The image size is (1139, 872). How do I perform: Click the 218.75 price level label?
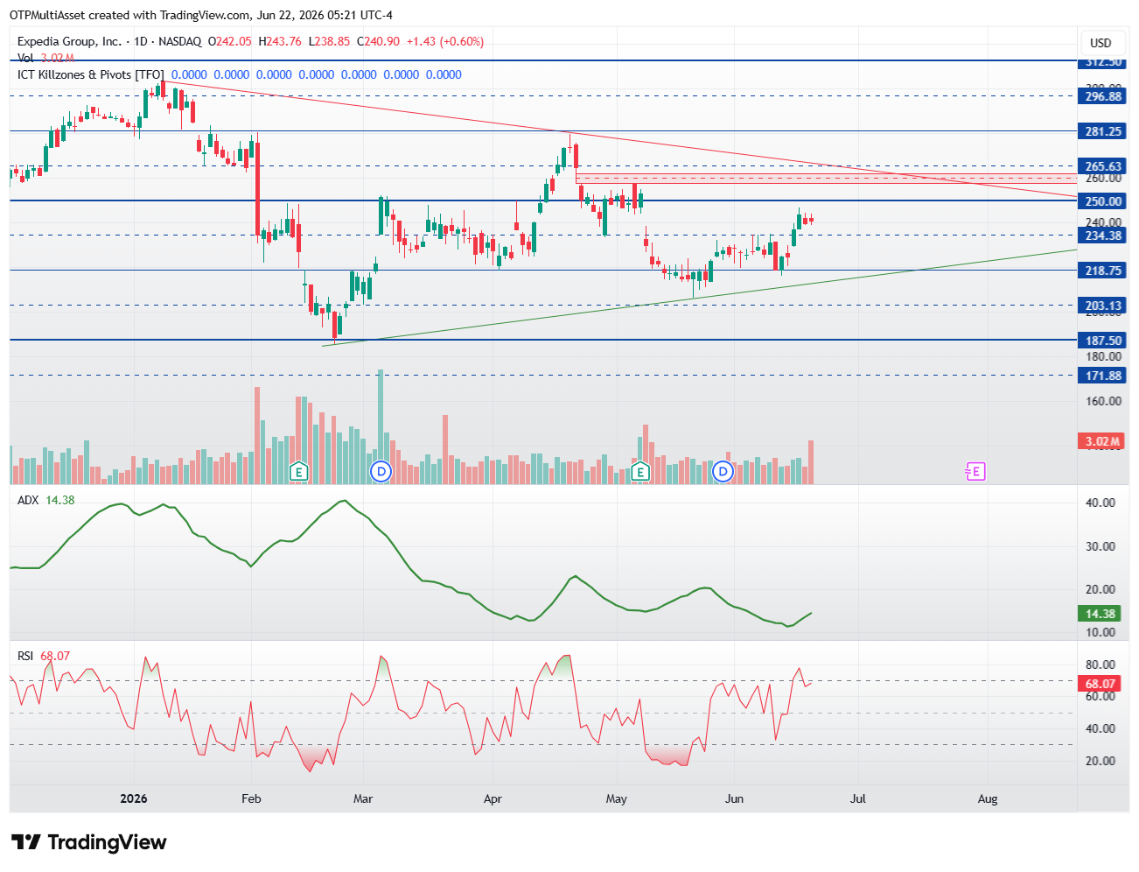point(1103,271)
